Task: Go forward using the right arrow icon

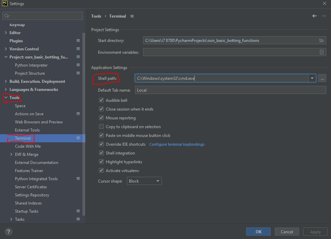Action: tap(324, 16)
